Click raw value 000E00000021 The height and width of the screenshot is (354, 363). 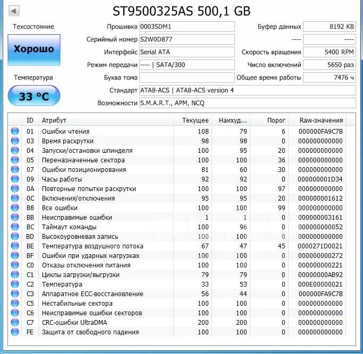(320, 284)
